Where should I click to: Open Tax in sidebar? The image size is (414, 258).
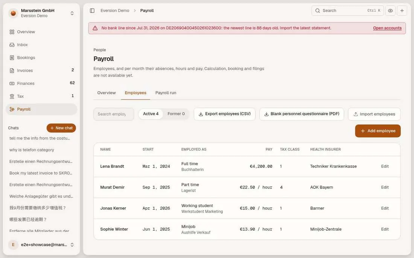(41, 96)
